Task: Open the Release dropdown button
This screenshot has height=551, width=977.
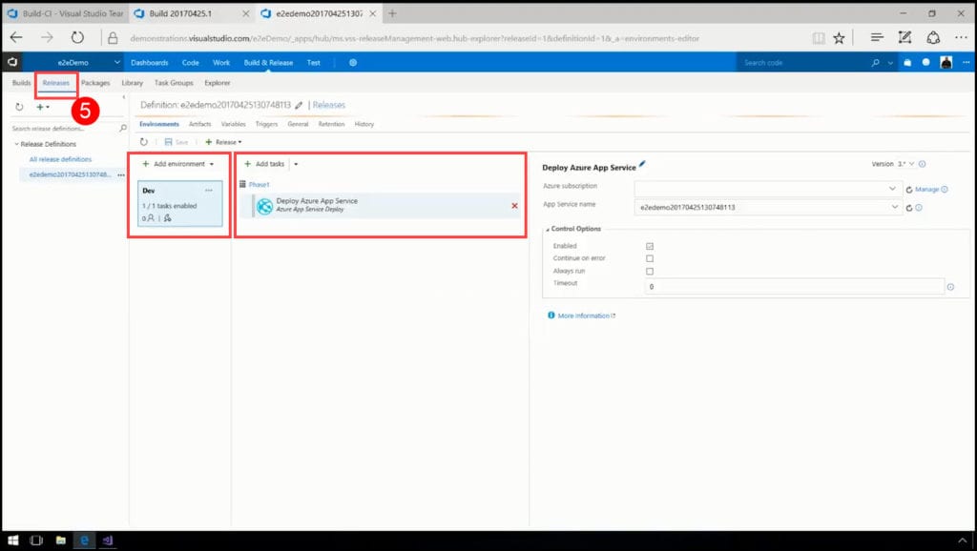Action: (x=223, y=142)
